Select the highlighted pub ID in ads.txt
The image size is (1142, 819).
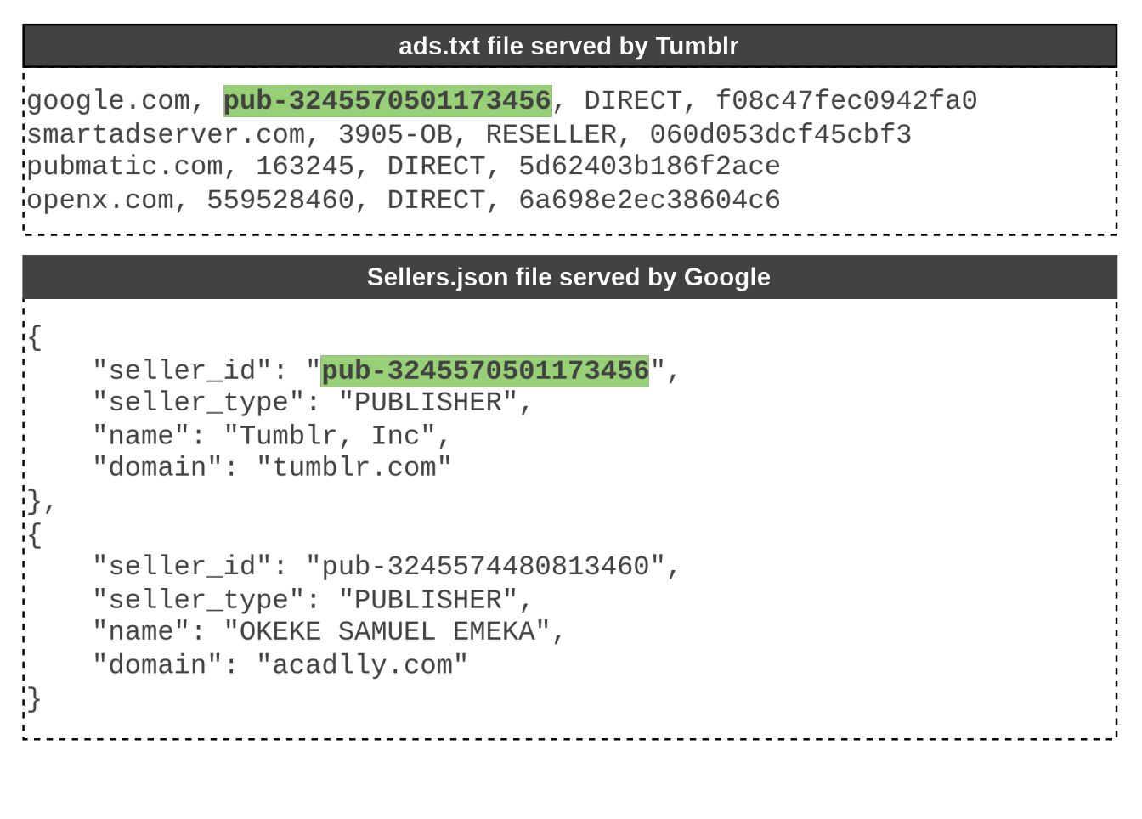pos(387,101)
